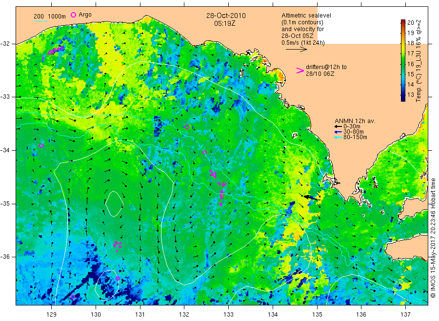
Task: Click the magenta Argo circle in legend
Action: point(73,15)
